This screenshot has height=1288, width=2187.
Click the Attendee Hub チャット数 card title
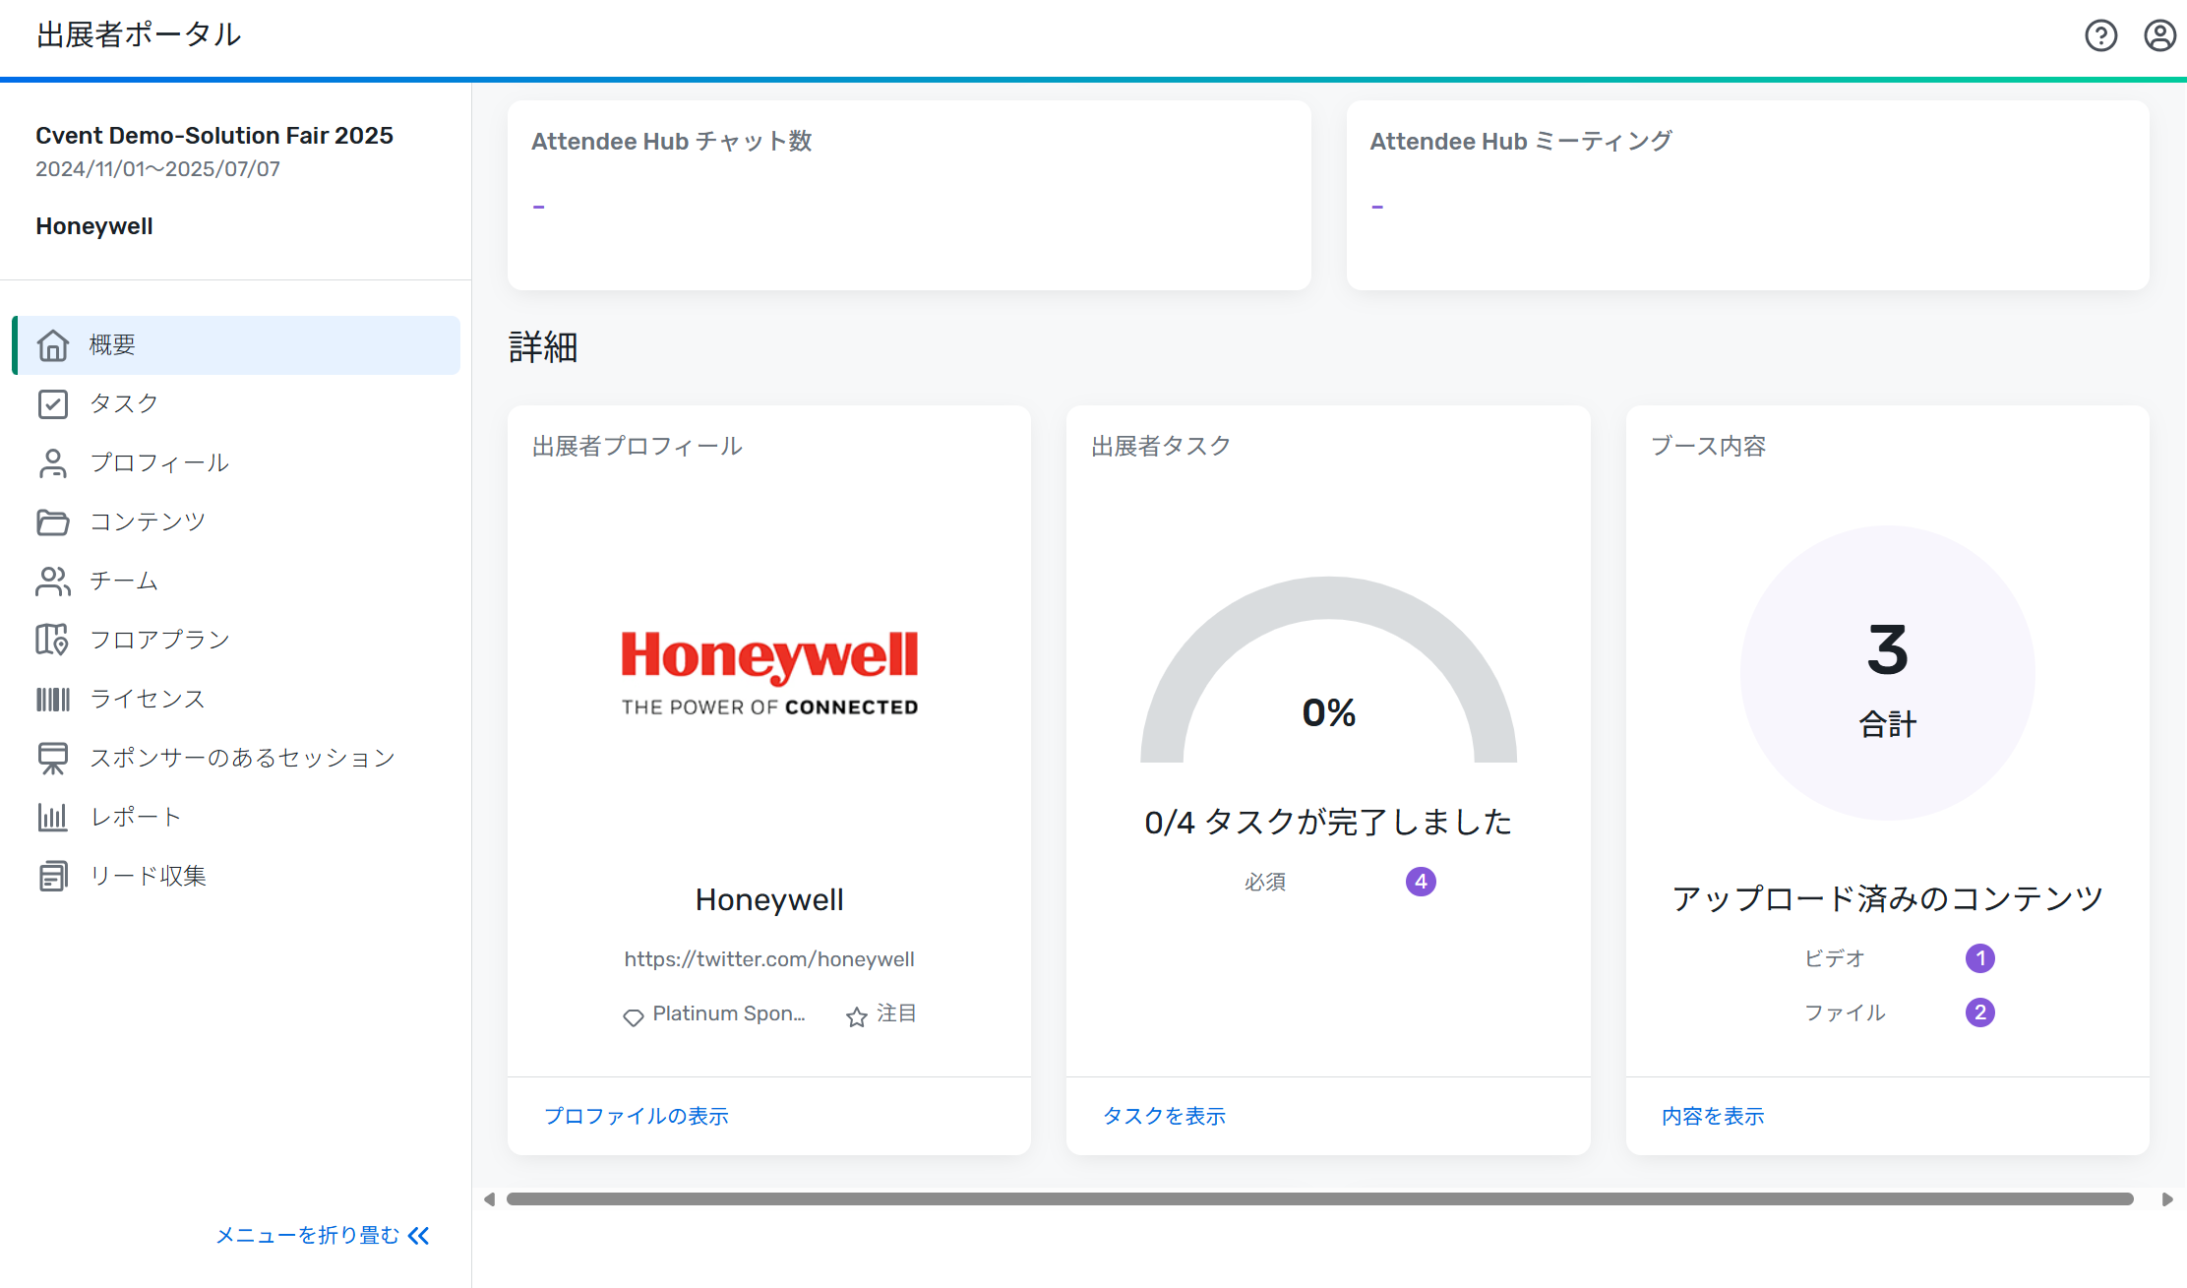click(x=672, y=142)
